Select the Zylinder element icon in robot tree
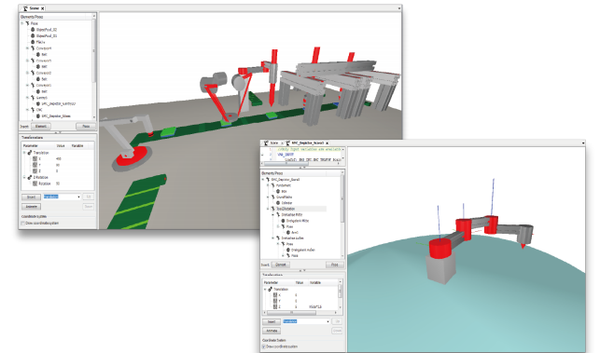The height and width of the screenshot is (353, 600). click(x=278, y=203)
